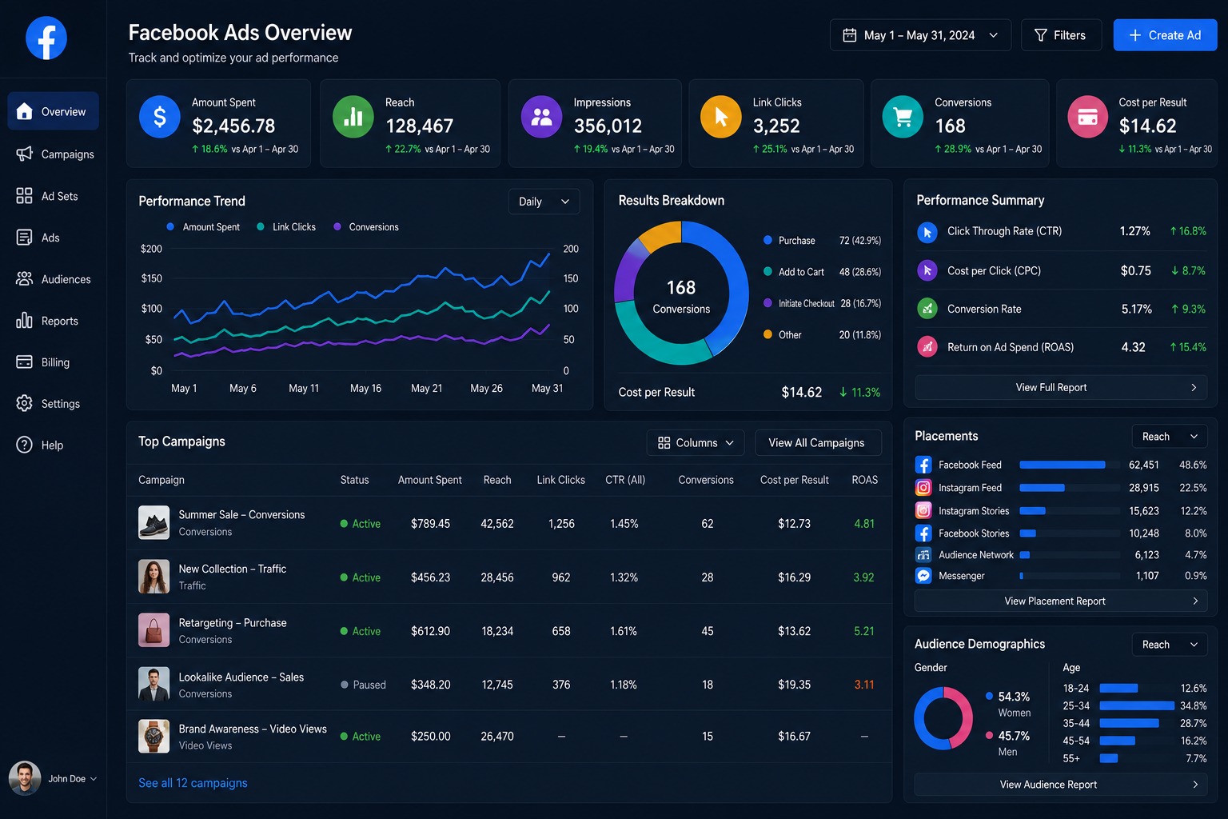Click the Return on Ad Spend icon
1228x819 pixels.
(x=927, y=347)
